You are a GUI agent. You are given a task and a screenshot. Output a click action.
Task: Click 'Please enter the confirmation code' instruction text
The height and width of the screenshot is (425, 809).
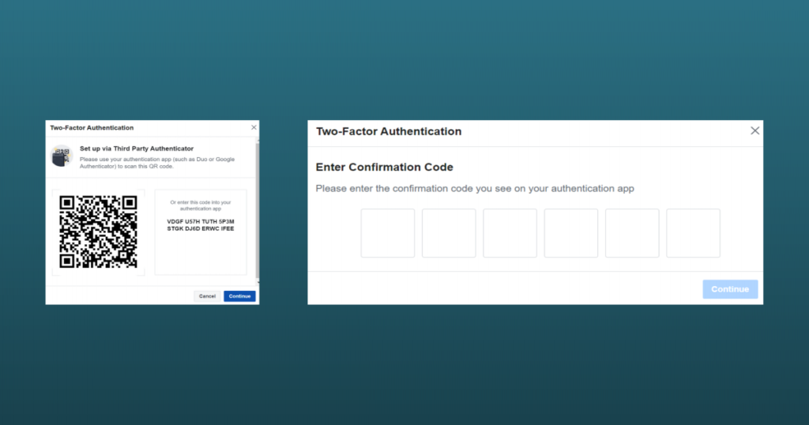475,188
